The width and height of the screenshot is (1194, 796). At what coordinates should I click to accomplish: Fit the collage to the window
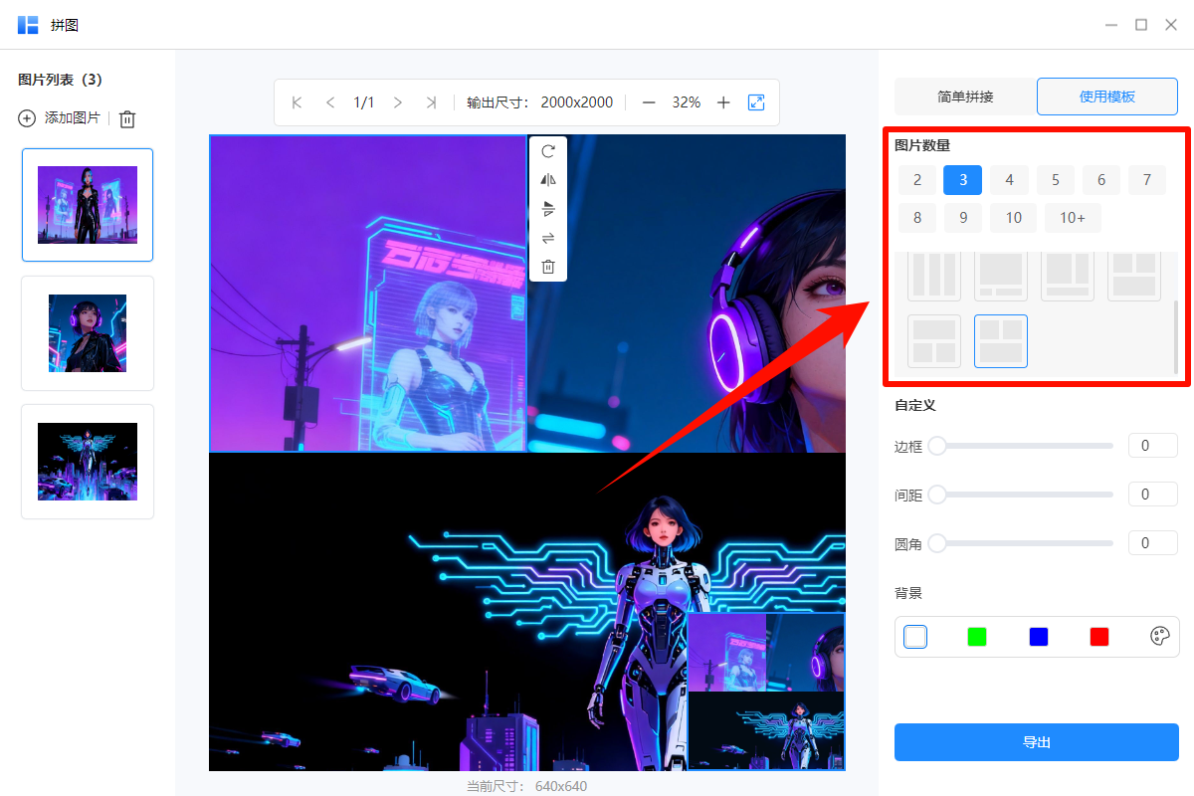[756, 101]
